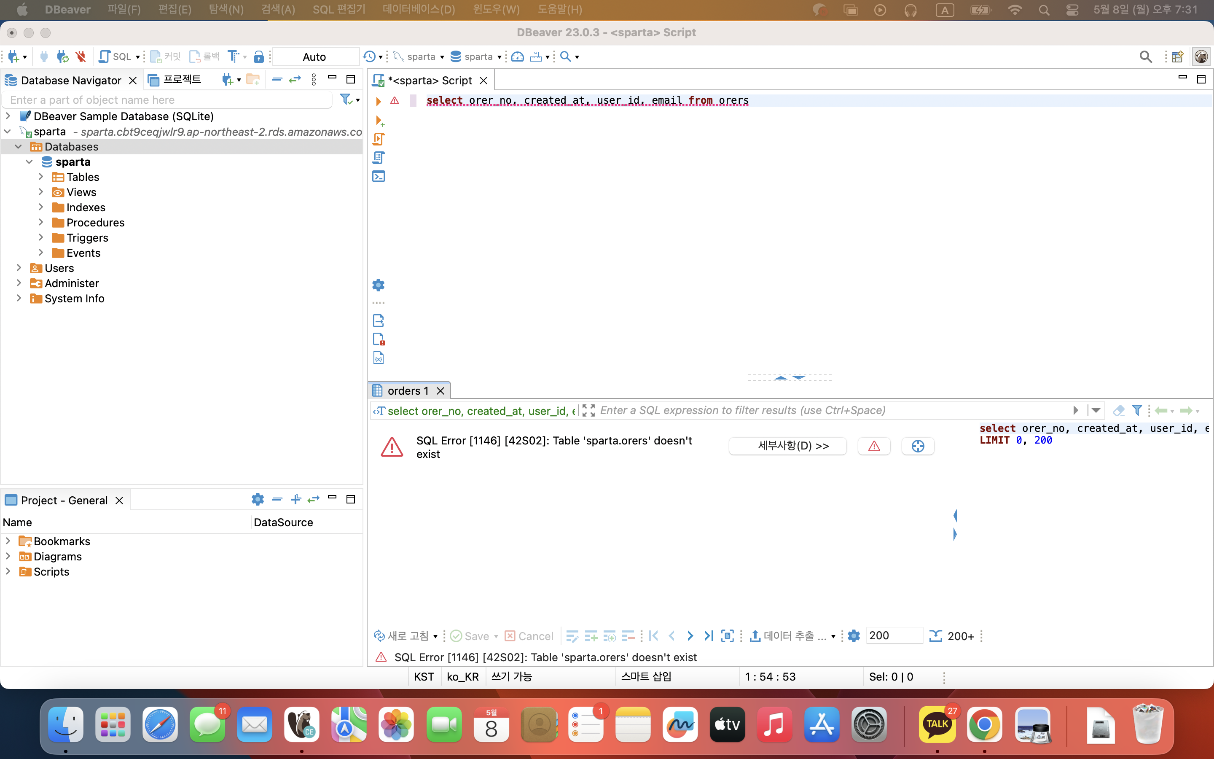Open SQL console terminal icon

coord(379,176)
